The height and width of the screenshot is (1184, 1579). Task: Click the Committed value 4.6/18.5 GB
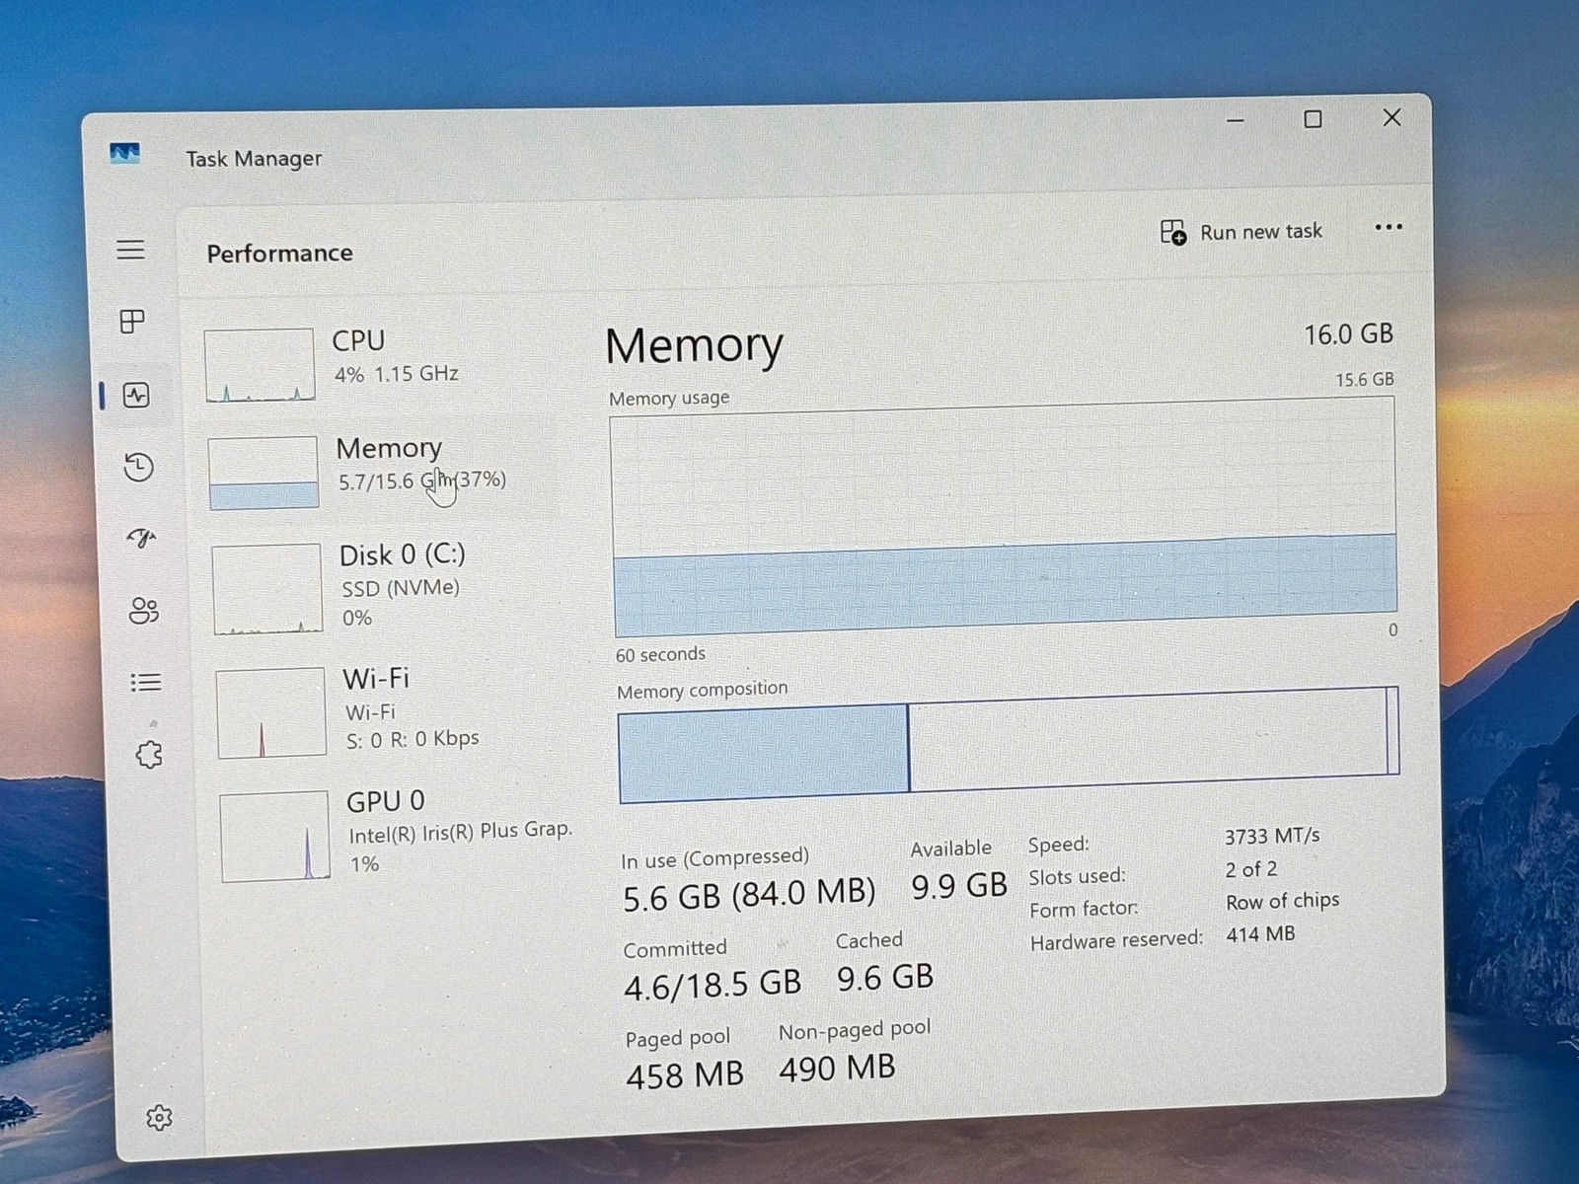click(x=712, y=985)
